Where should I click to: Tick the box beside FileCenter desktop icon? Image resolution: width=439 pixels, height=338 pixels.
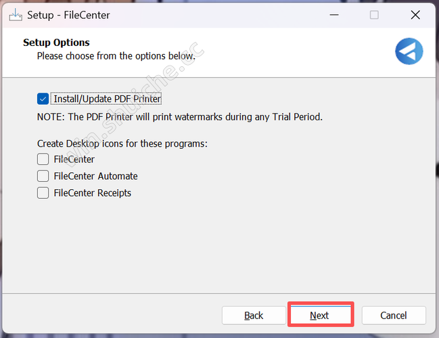click(43, 160)
